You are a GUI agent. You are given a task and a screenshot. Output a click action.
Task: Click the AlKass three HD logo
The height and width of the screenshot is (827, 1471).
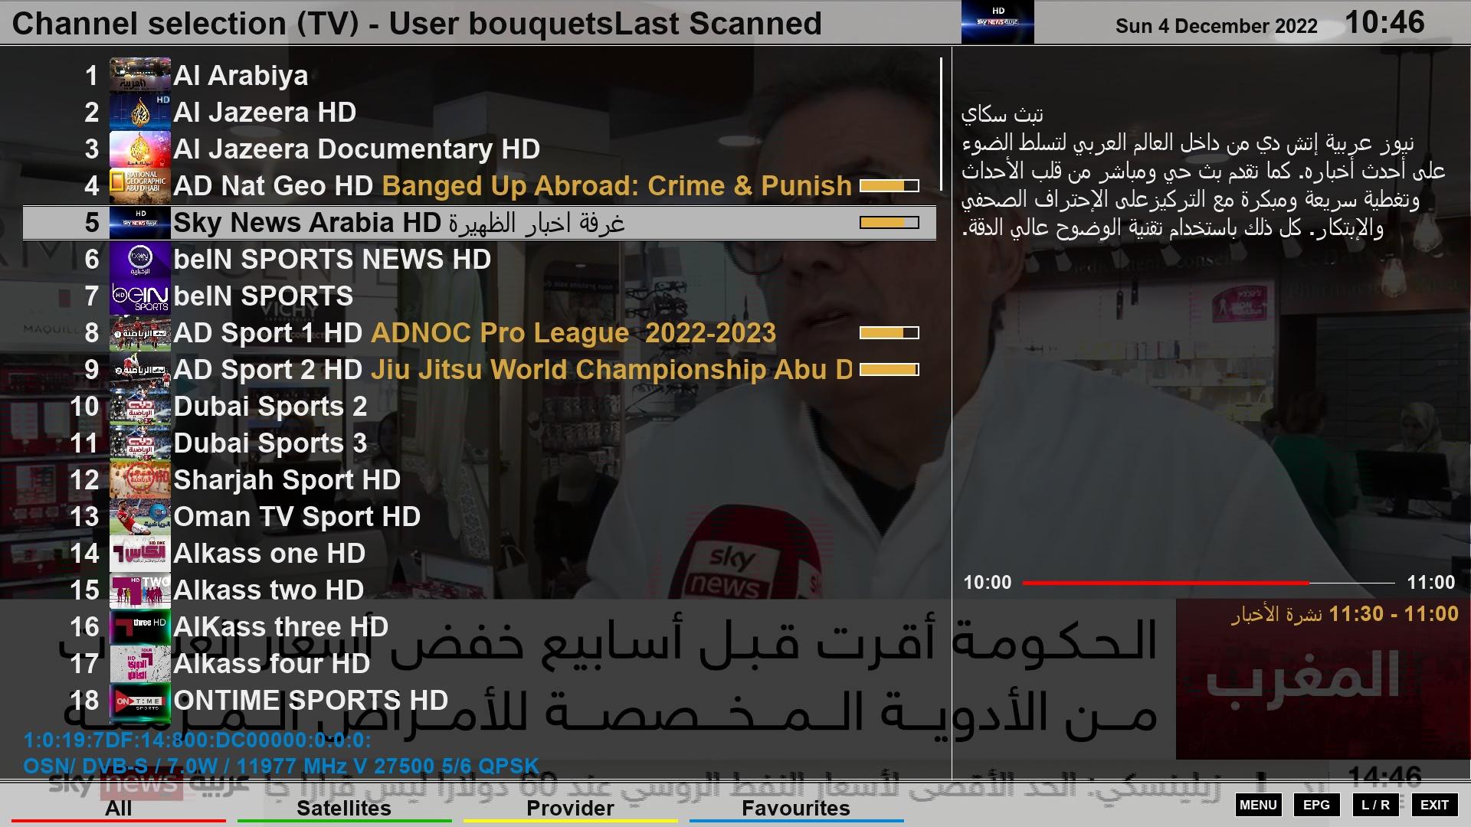tap(140, 627)
